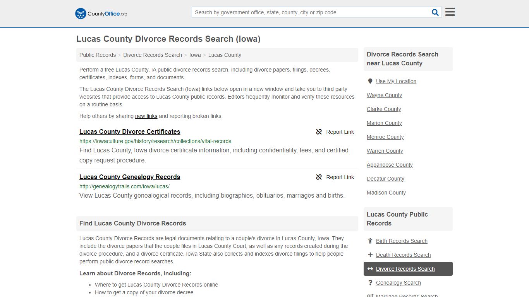Click the broken-link icon for Genealogy Records
The width and height of the screenshot is (529, 297).
point(319,177)
